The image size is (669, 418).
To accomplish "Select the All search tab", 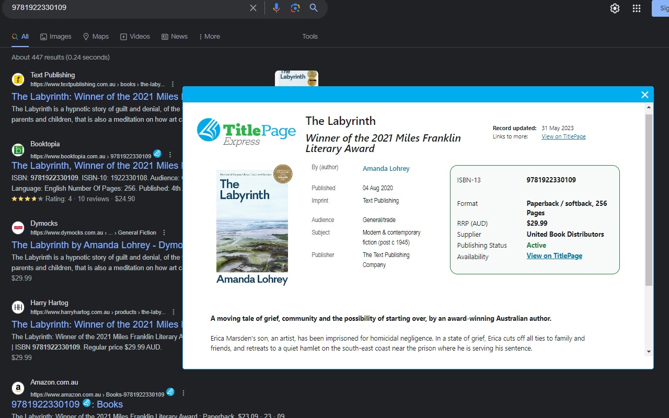I will (20, 37).
